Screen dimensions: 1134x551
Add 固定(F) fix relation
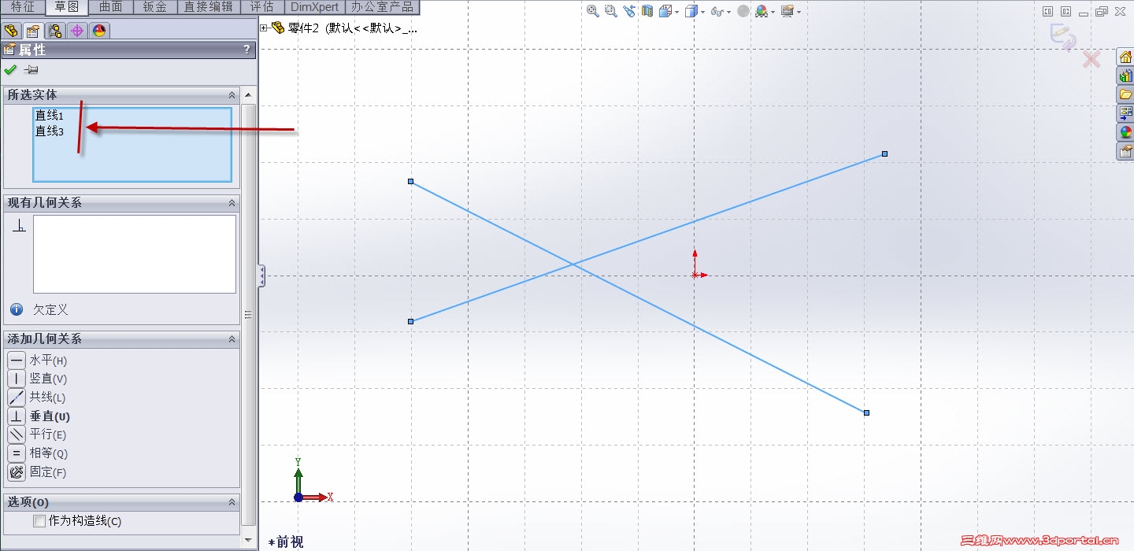37,472
